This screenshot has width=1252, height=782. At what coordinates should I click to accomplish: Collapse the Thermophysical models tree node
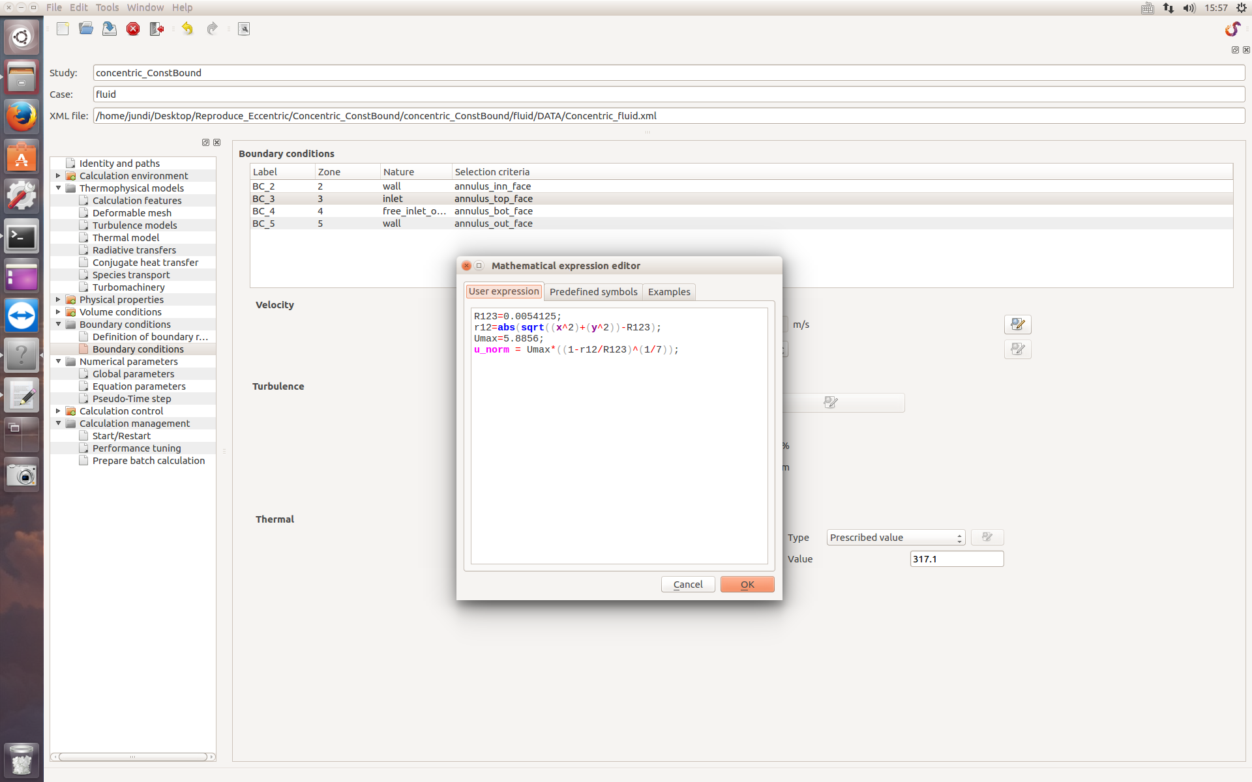pyautogui.click(x=58, y=188)
